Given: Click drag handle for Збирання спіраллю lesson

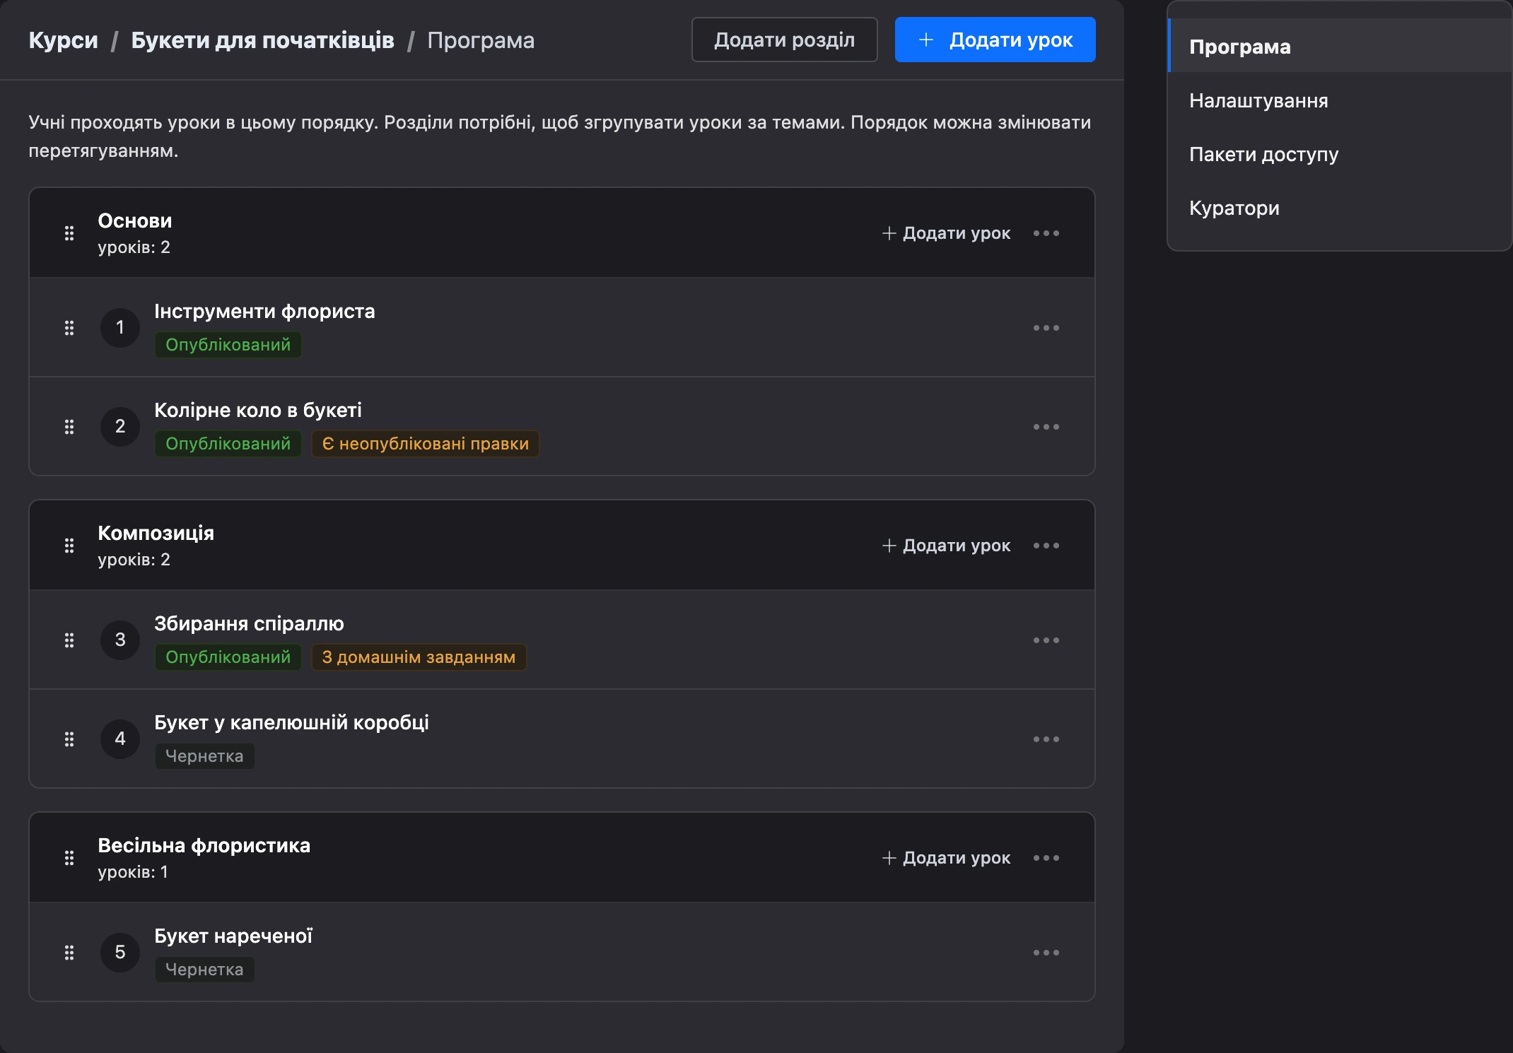Looking at the screenshot, I should click(x=69, y=640).
